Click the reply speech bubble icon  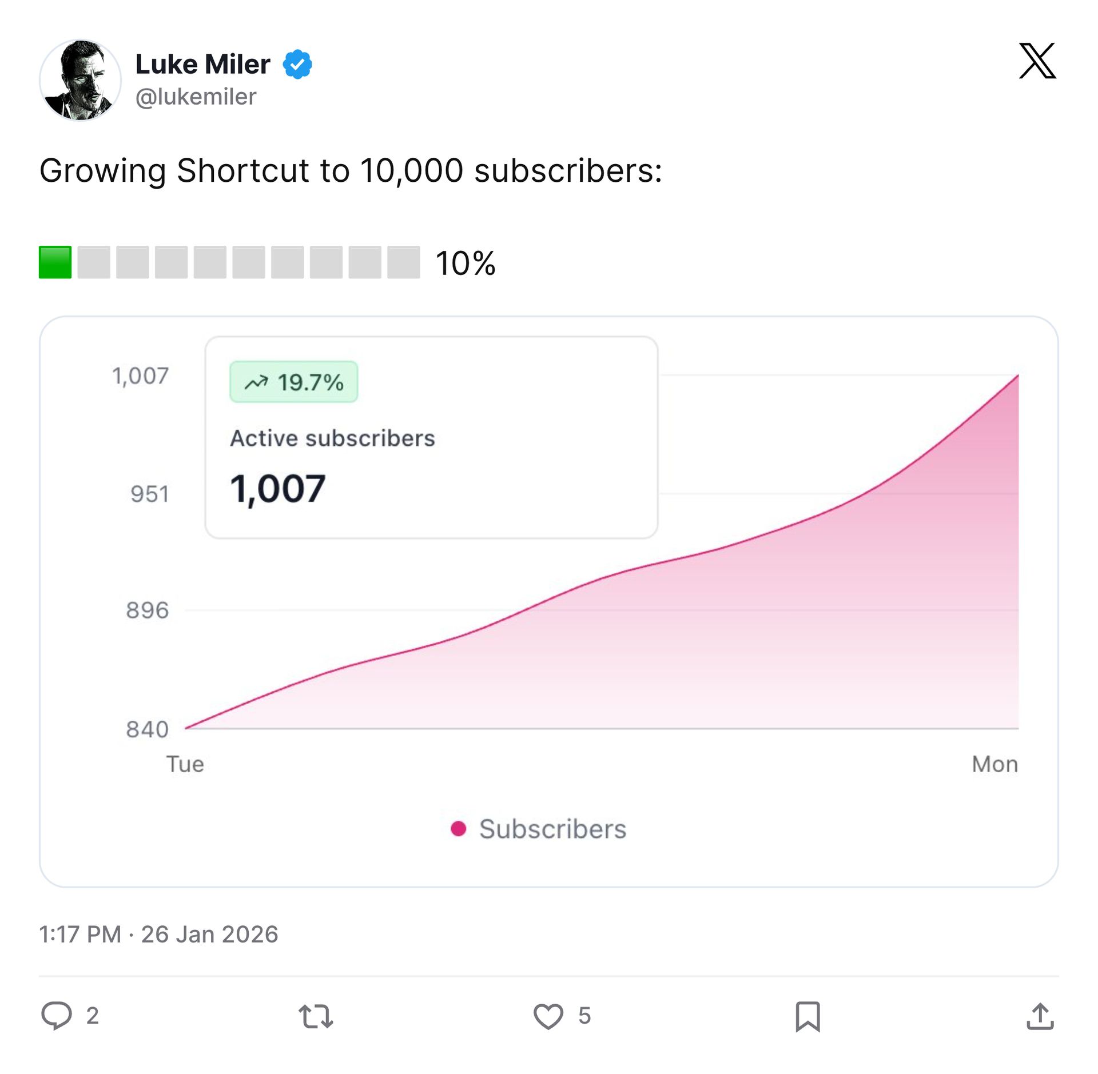coord(57,1016)
